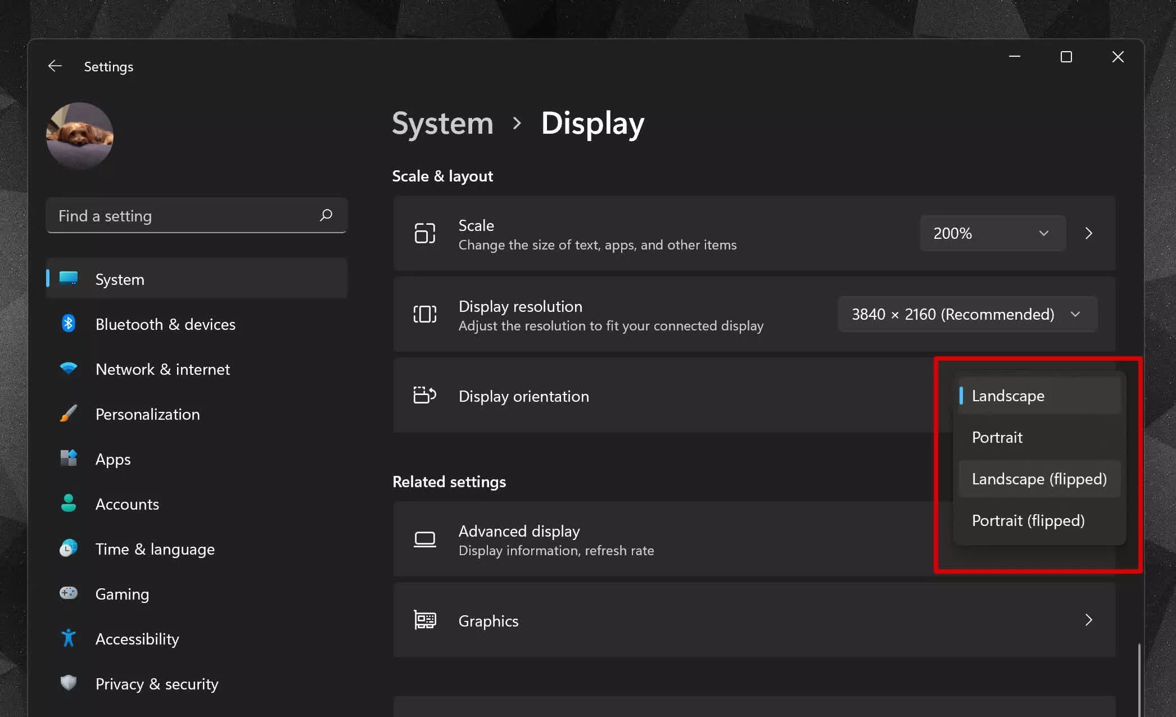Image resolution: width=1176 pixels, height=717 pixels.
Task: Click the search magnifier icon
Action: [326, 215]
